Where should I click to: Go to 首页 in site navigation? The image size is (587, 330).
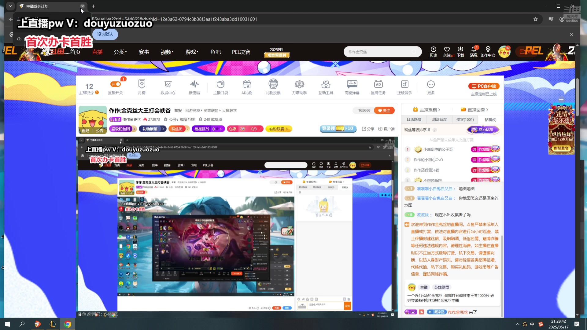pos(75,52)
